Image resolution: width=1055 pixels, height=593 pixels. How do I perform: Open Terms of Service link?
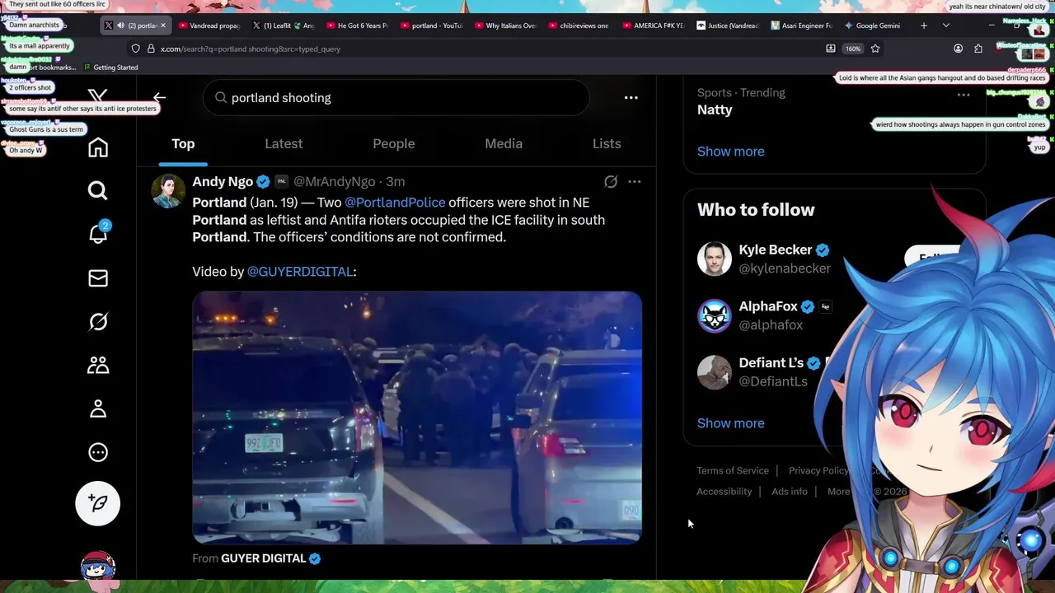click(733, 470)
